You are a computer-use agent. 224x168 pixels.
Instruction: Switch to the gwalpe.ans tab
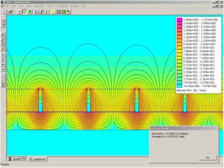pos(38,159)
